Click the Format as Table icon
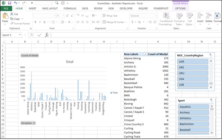222x140 pixels. tap(179, 16)
